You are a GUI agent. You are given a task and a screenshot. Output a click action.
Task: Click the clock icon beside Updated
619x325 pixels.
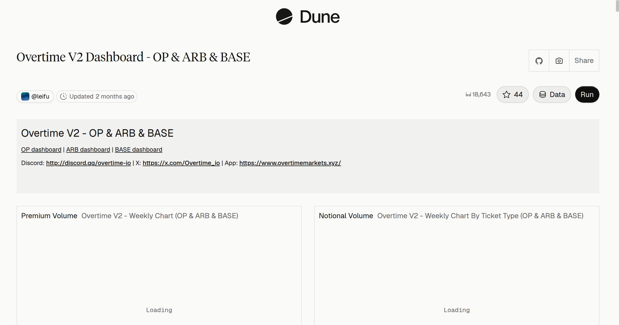[x=63, y=96]
